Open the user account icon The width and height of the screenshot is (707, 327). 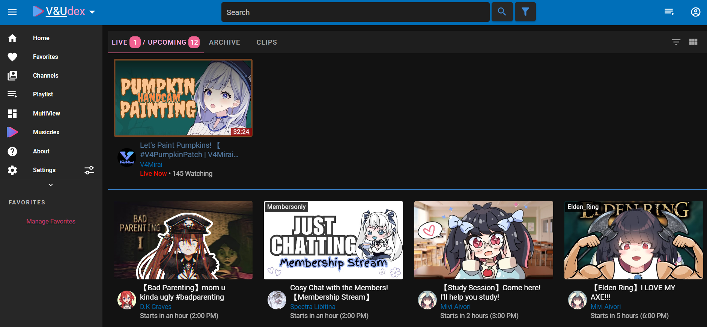point(695,12)
